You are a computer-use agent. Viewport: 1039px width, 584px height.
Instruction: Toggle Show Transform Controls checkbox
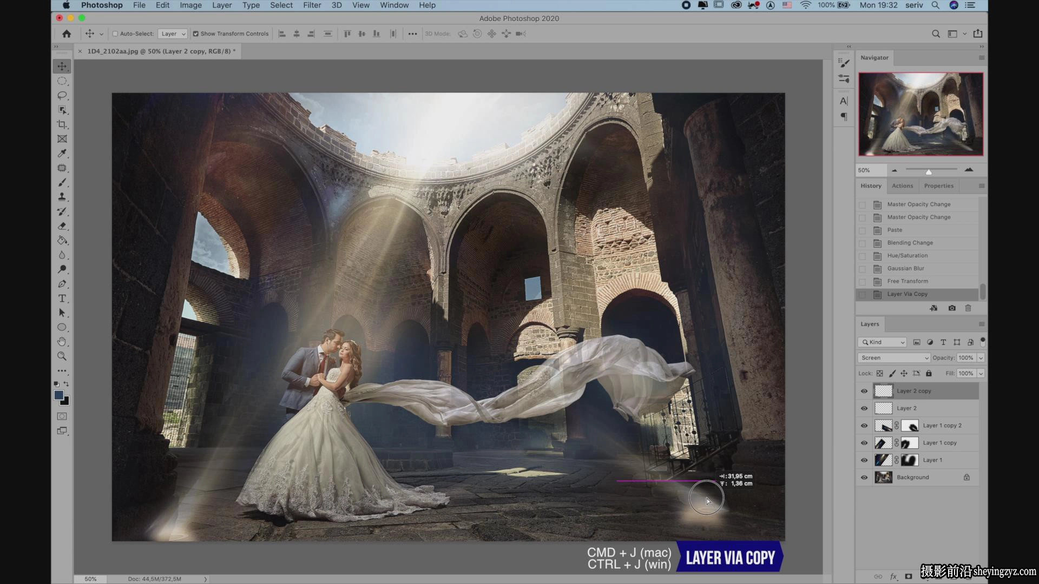point(196,34)
